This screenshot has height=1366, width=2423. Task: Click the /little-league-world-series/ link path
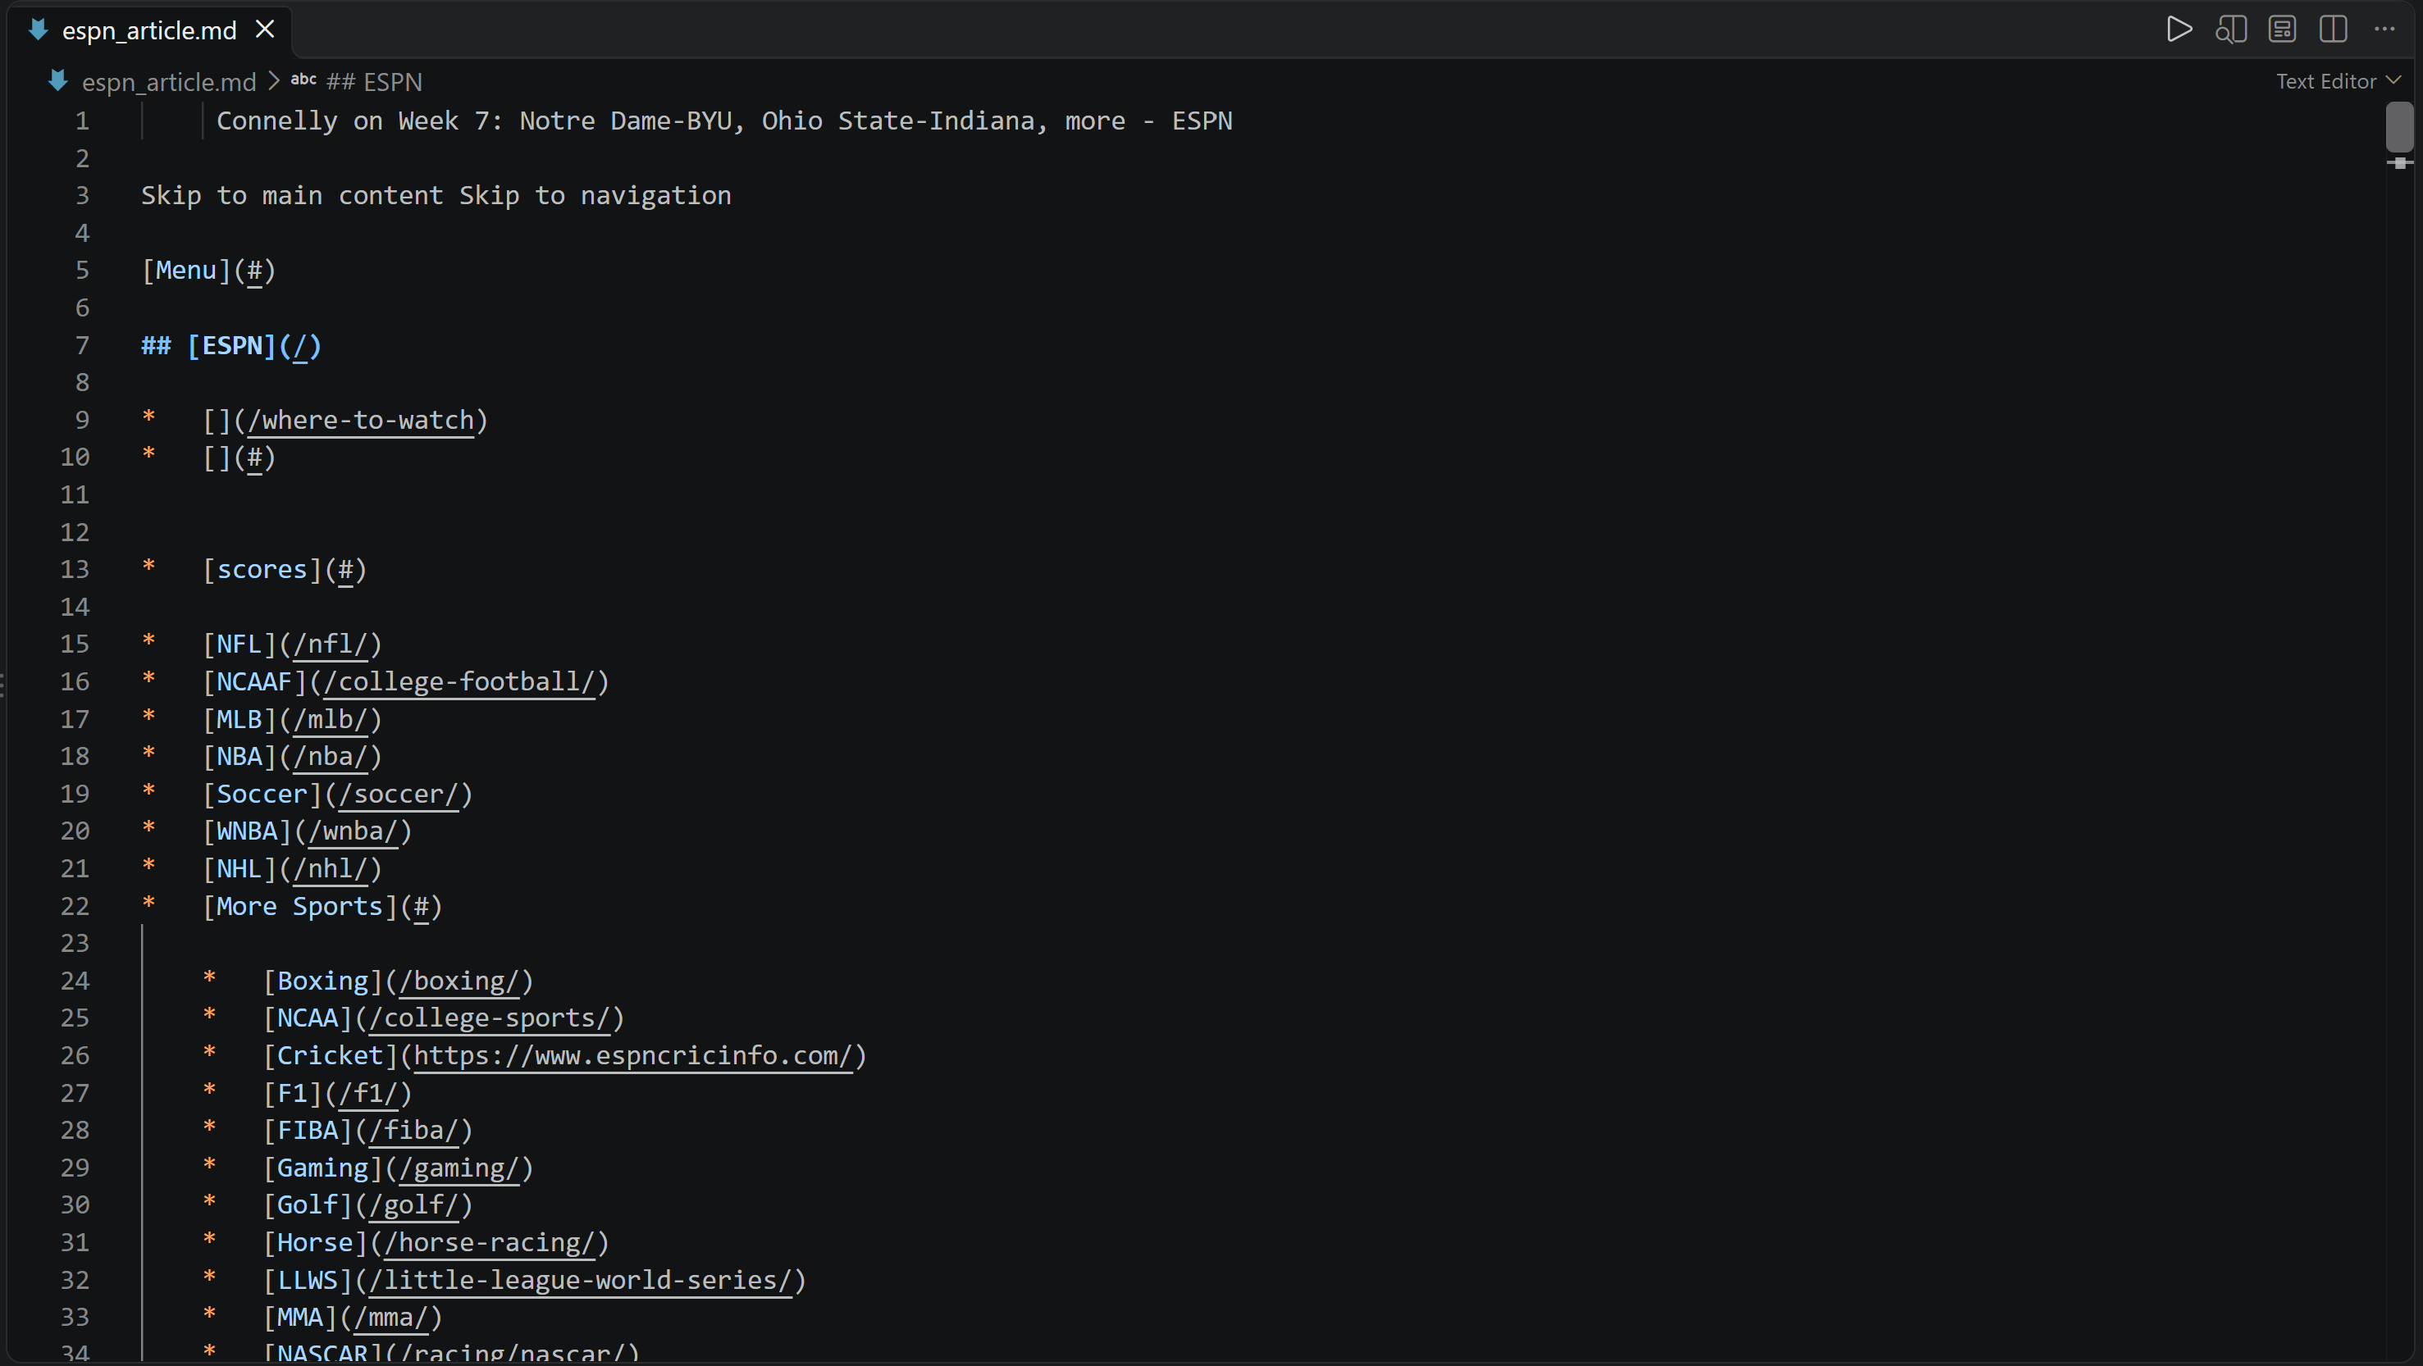tap(581, 1281)
